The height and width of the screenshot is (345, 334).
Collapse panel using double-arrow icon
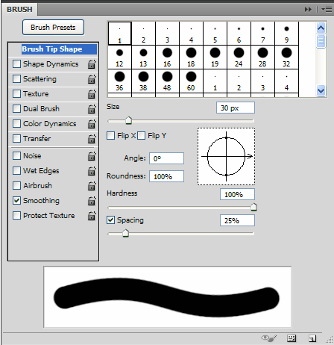coord(308,10)
